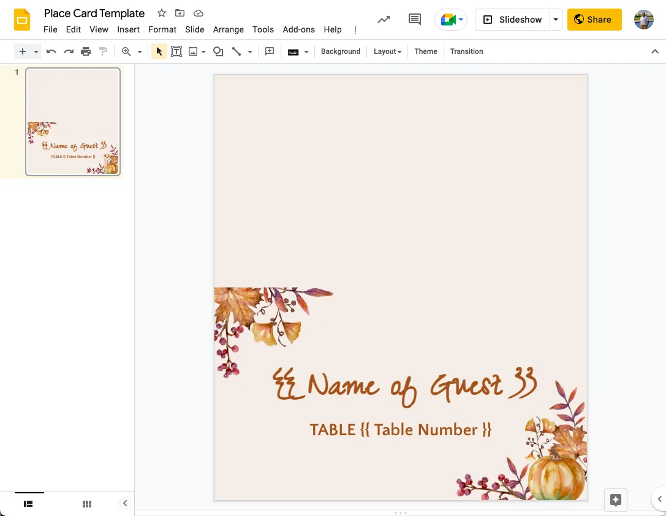
Task: Open the Layout dropdown
Action: point(387,51)
